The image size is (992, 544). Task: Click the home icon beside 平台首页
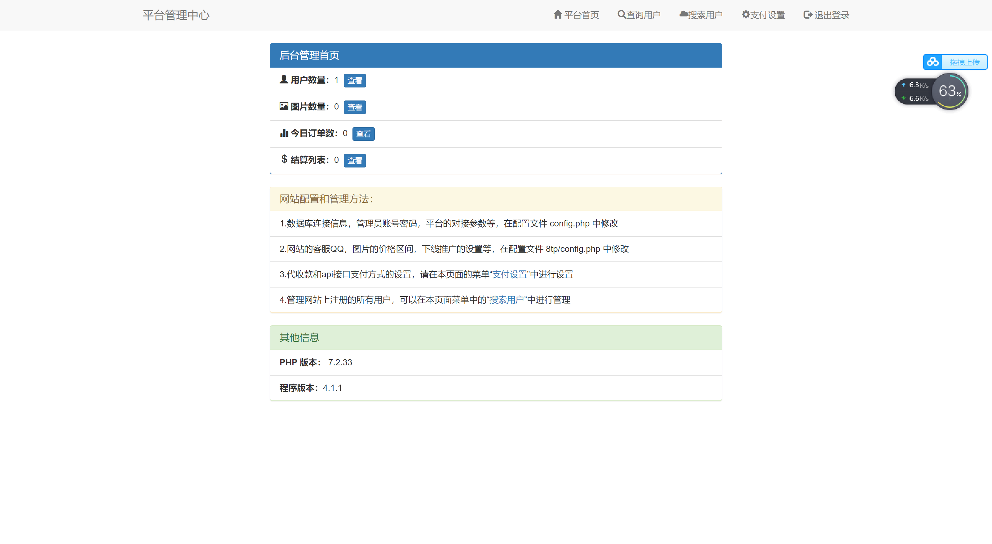coord(558,14)
